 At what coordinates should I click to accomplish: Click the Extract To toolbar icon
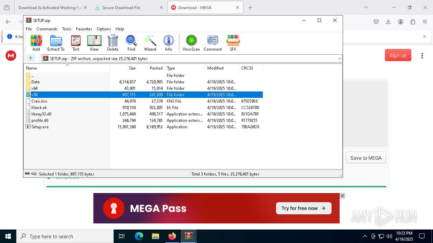(56, 43)
